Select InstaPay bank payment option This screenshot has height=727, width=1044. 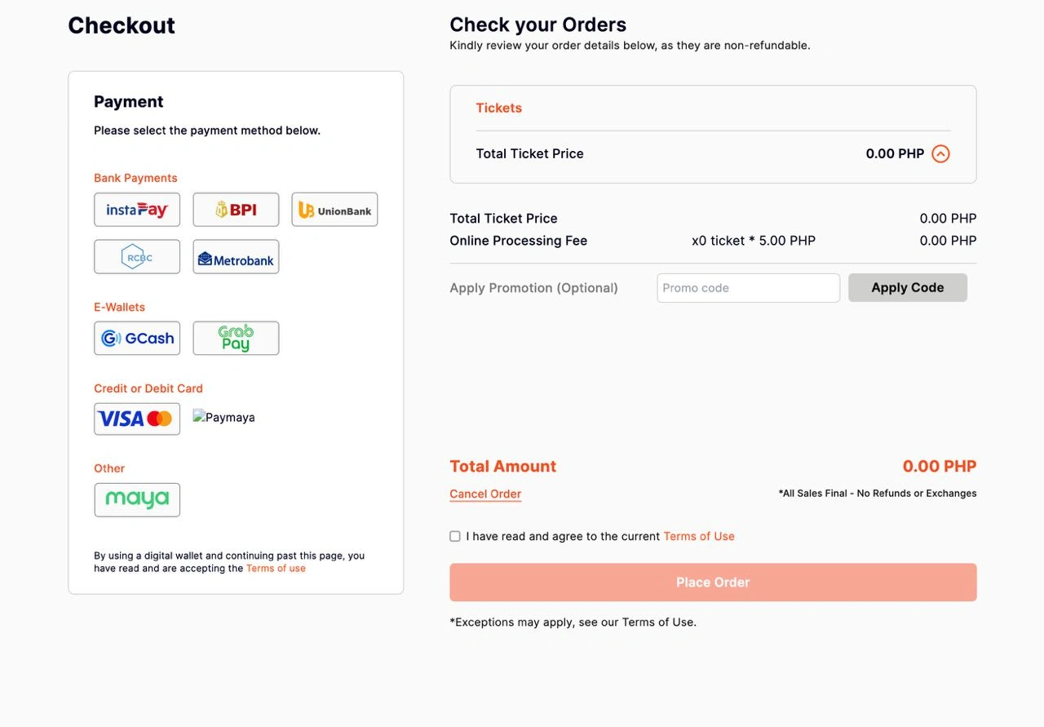click(x=137, y=210)
